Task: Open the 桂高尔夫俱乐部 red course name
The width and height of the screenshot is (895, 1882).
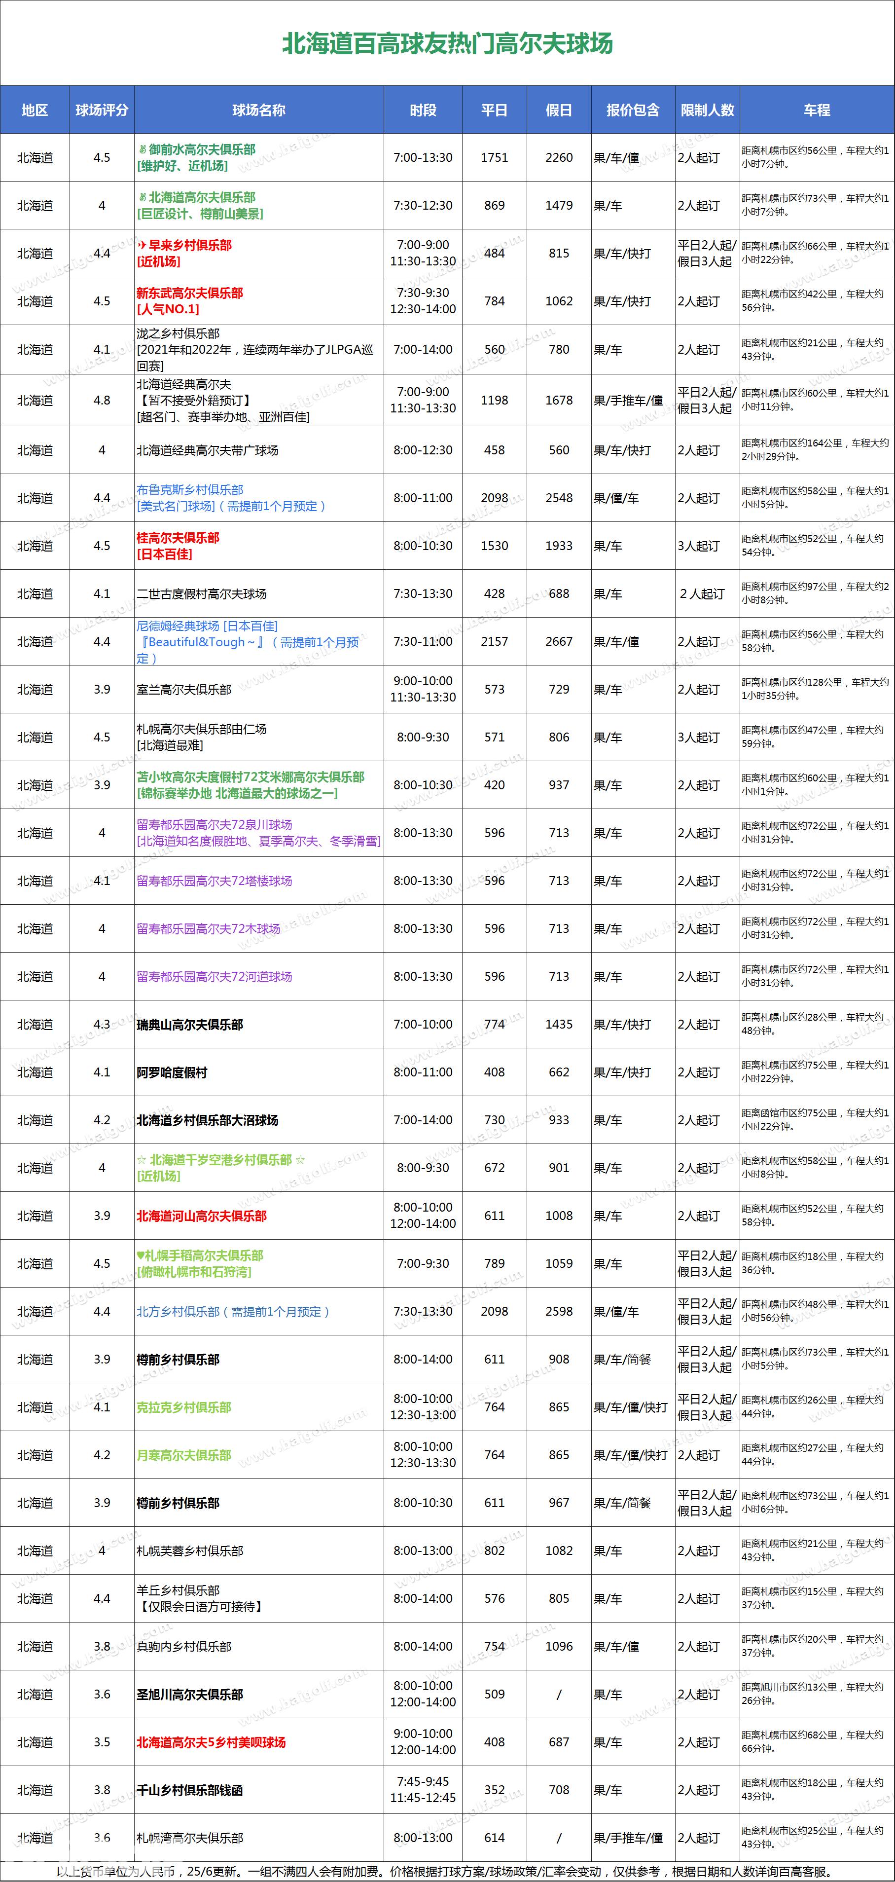Action: [x=178, y=538]
